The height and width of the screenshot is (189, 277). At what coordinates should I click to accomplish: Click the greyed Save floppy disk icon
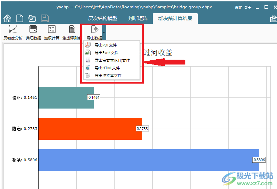tap(45, 18)
